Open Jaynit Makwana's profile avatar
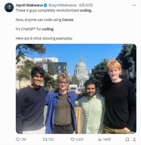 click(x=9, y=8)
